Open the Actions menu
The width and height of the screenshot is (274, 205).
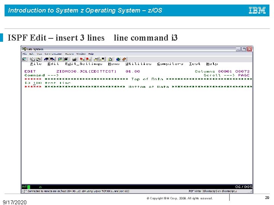[x=69, y=54]
